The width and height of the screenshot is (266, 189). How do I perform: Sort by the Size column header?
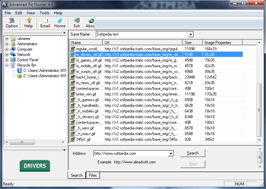coord(193,43)
